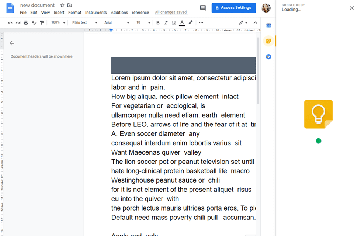Open the File menu
This screenshot has width=354, height=236.
click(x=23, y=13)
